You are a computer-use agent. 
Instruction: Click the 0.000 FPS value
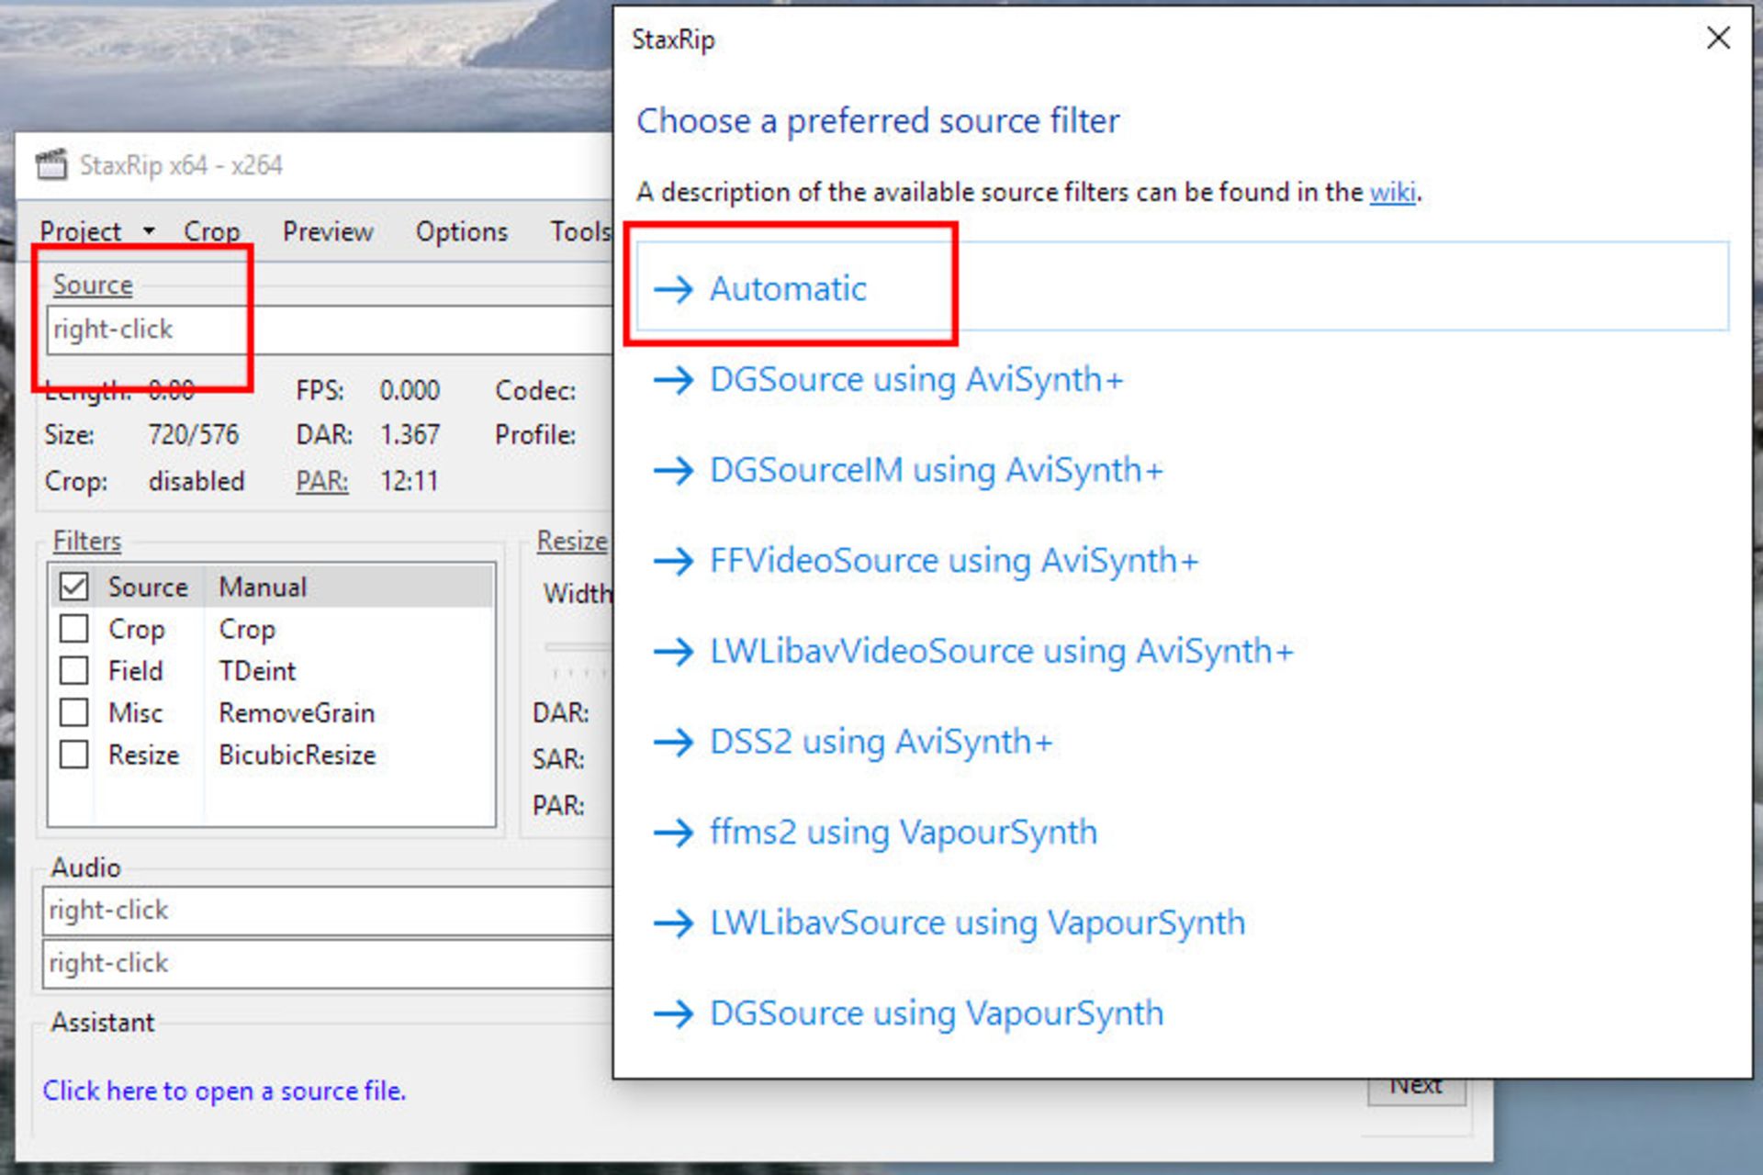pyautogui.click(x=410, y=390)
